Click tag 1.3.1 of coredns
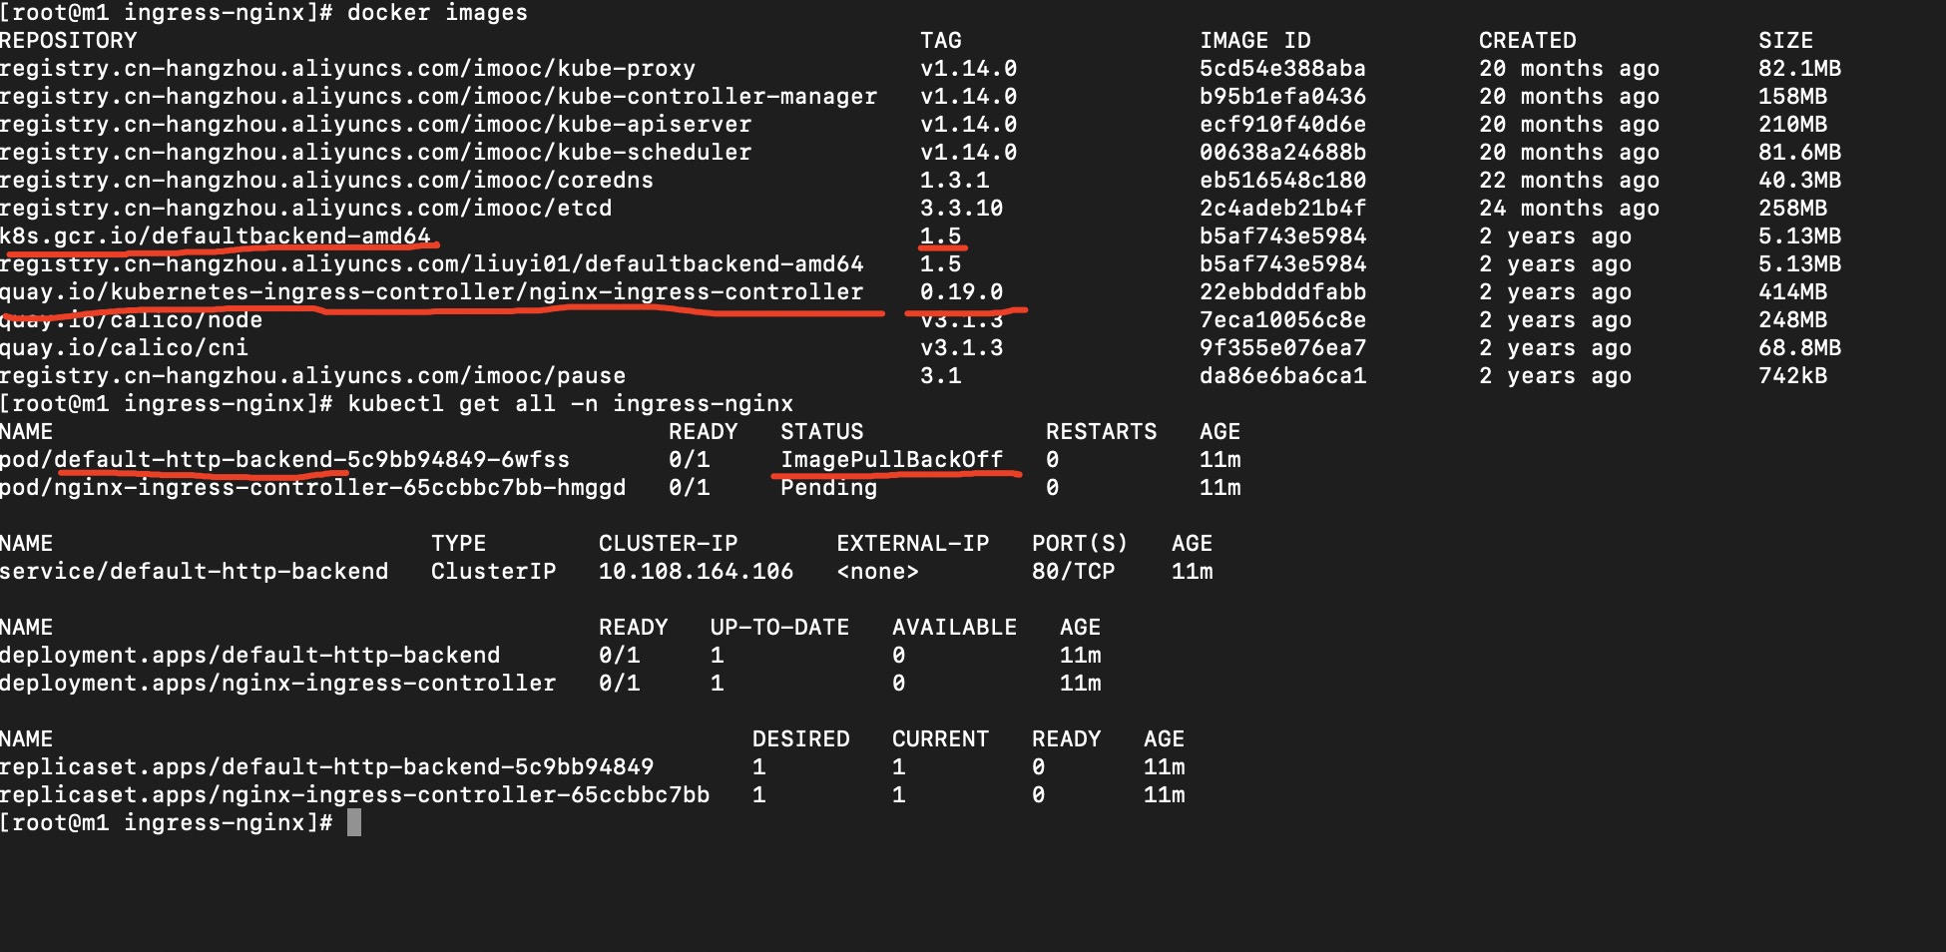 click(x=954, y=181)
